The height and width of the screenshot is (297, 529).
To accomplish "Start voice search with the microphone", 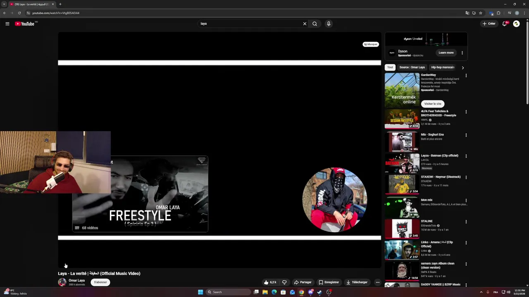I will click(x=329, y=24).
